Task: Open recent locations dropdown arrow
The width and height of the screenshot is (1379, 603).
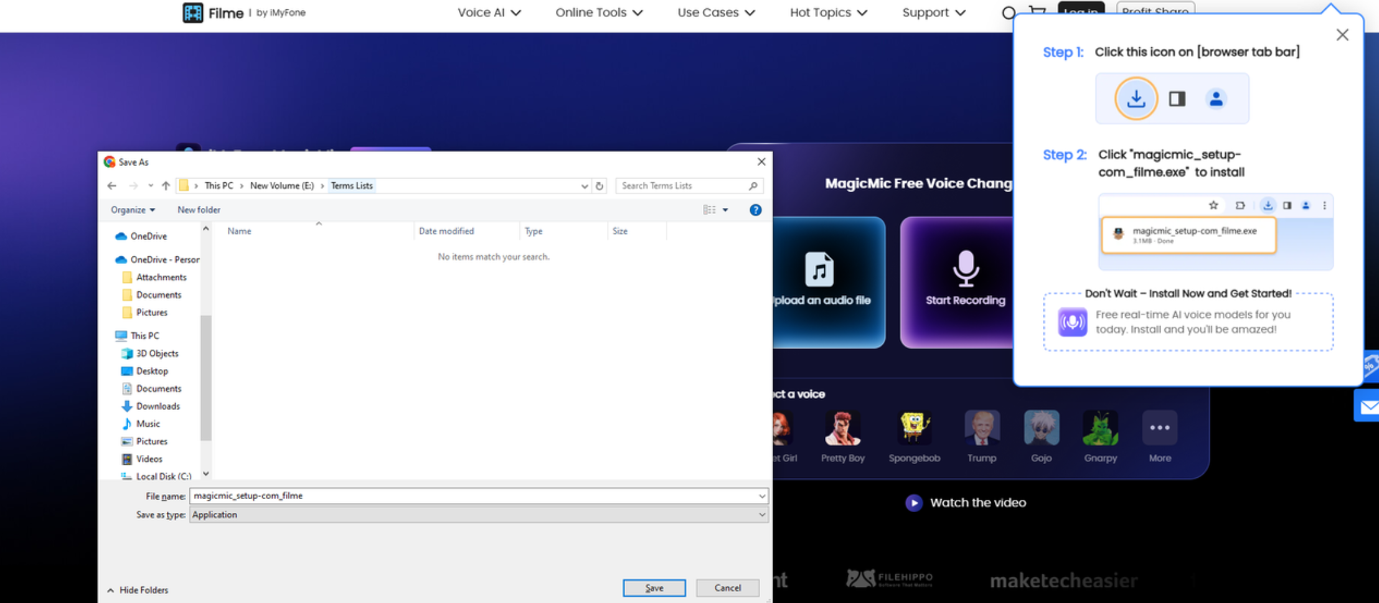Action: pos(151,185)
